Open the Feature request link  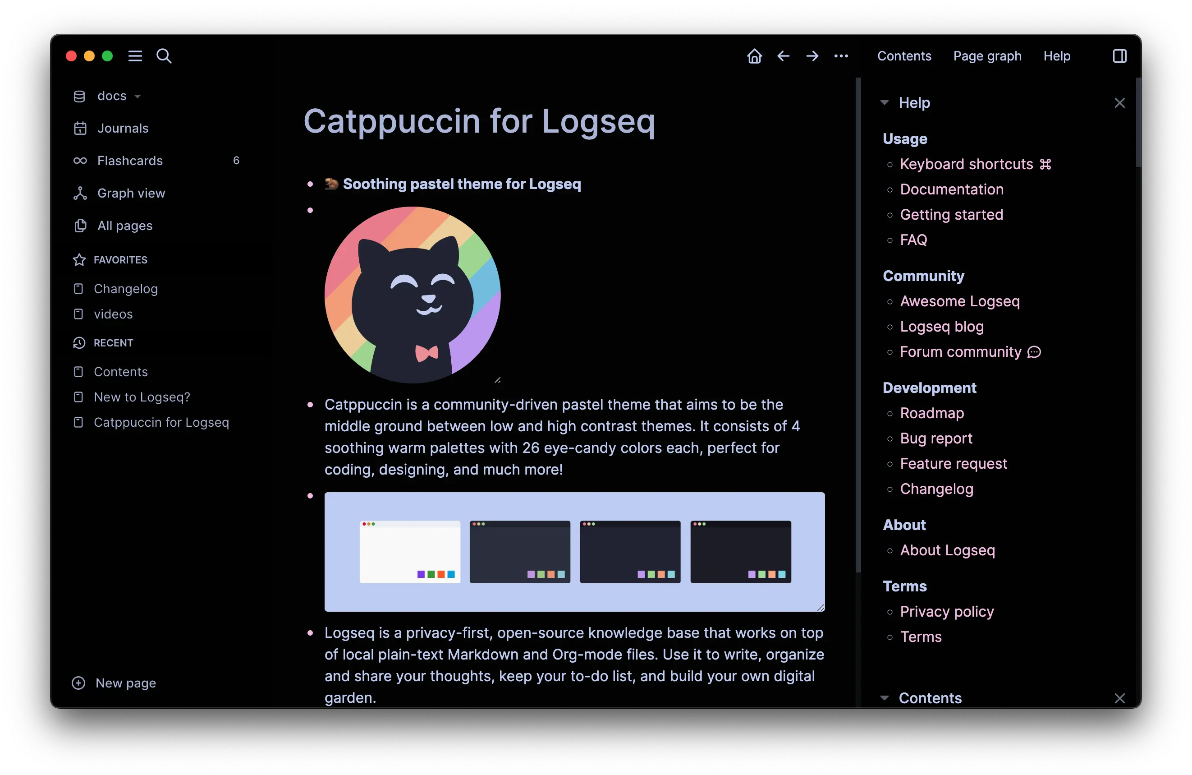tap(953, 464)
